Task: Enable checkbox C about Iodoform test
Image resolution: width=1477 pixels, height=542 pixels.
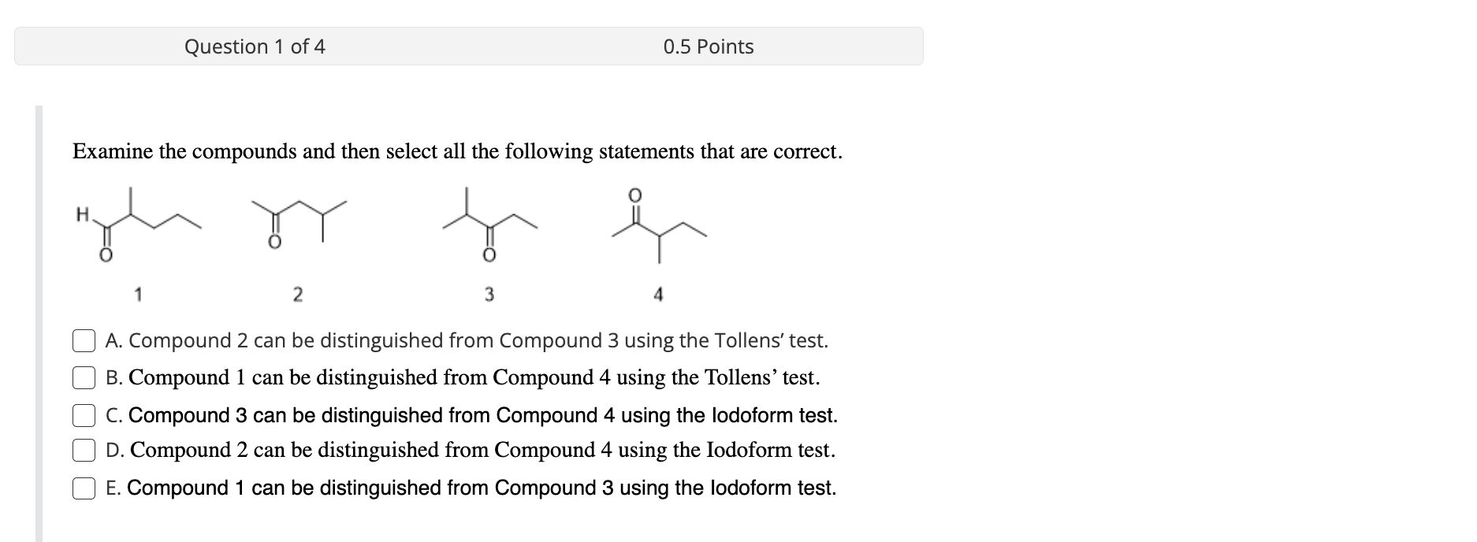Action: point(84,414)
